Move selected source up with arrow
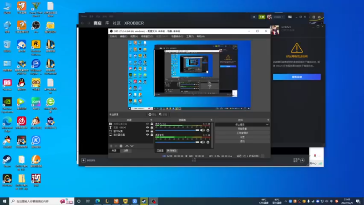This screenshot has width=364, height=205. [127, 146]
